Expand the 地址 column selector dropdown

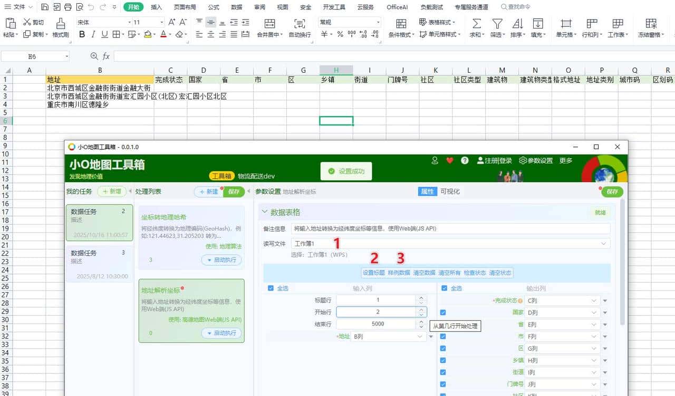click(419, 336)
